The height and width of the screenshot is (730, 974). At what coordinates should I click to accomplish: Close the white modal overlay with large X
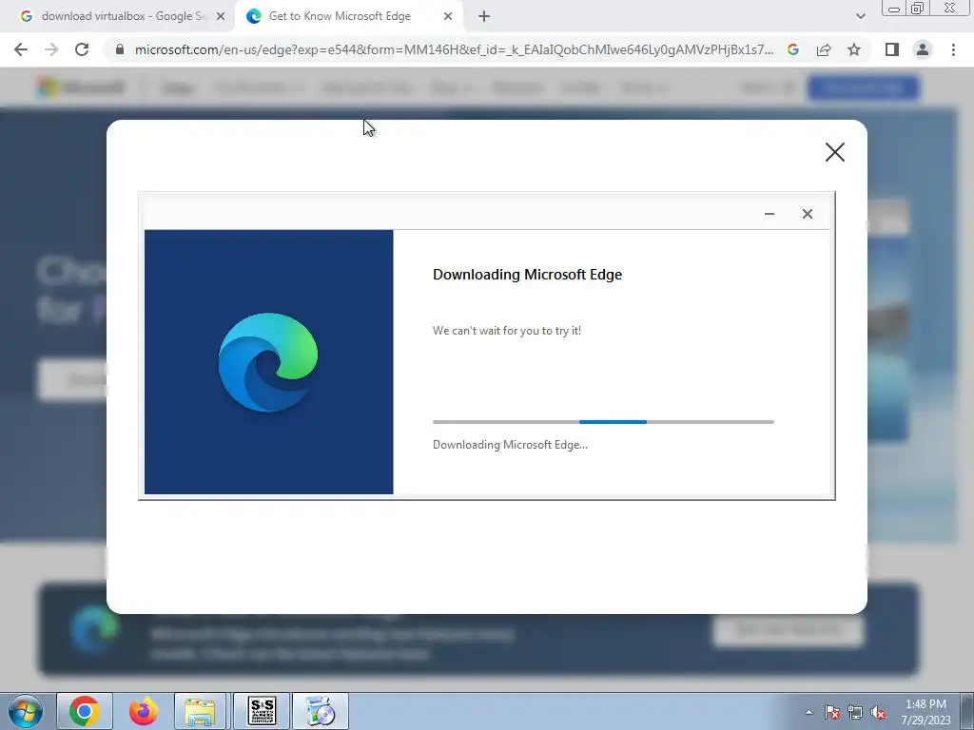click(x=835, y=152)
